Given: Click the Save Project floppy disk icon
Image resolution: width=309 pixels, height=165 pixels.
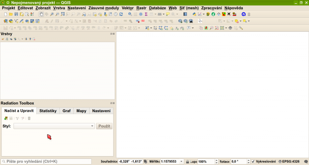Looking at the screenshot, I should pyautogui.click(x=16, y=14).
